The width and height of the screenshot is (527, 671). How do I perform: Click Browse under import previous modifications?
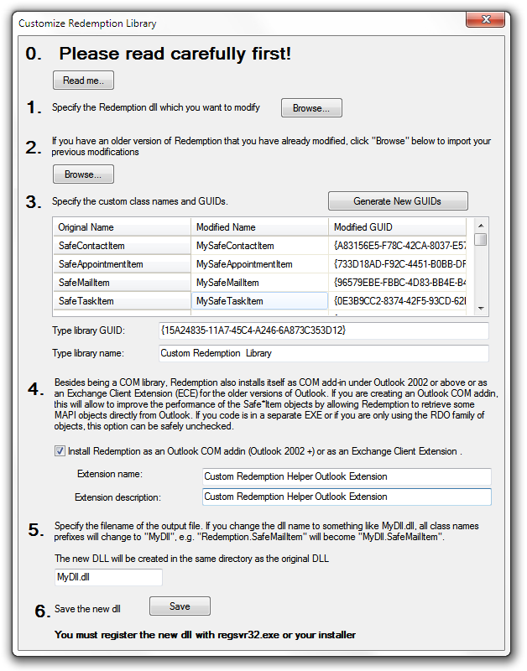83,174
